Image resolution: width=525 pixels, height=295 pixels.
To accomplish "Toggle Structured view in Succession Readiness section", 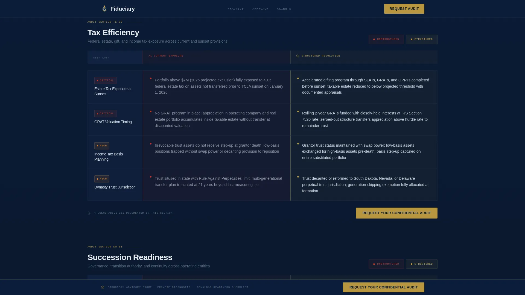I will click(x=422, y=264).
